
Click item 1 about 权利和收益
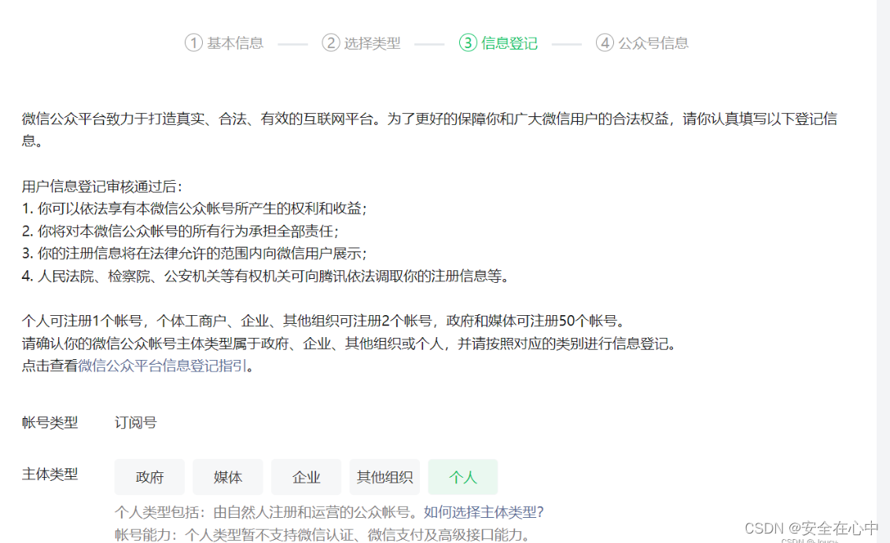195,209
